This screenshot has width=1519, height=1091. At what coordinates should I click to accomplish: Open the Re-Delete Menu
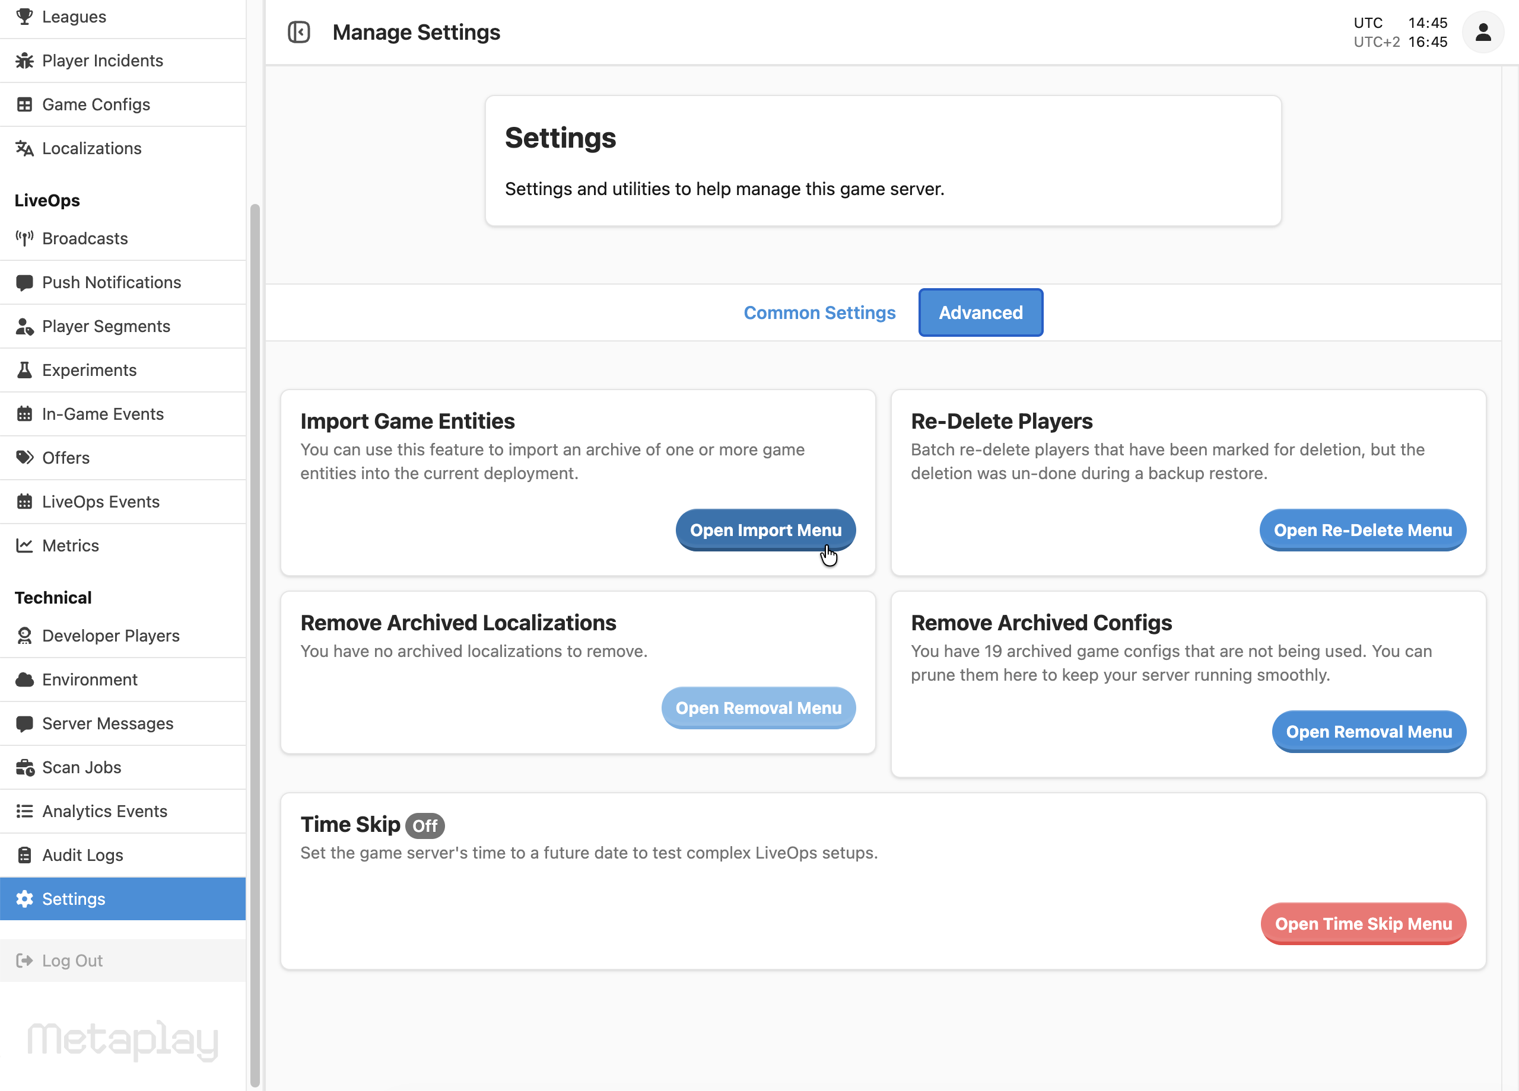click(x=1362, y=530)
